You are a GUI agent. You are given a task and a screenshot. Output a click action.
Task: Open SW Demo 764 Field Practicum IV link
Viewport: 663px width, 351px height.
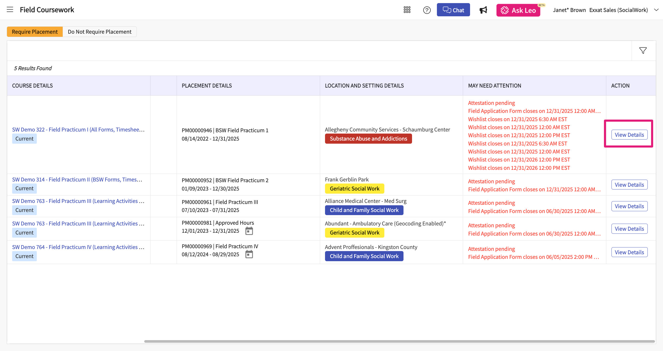tap(78, 247)
